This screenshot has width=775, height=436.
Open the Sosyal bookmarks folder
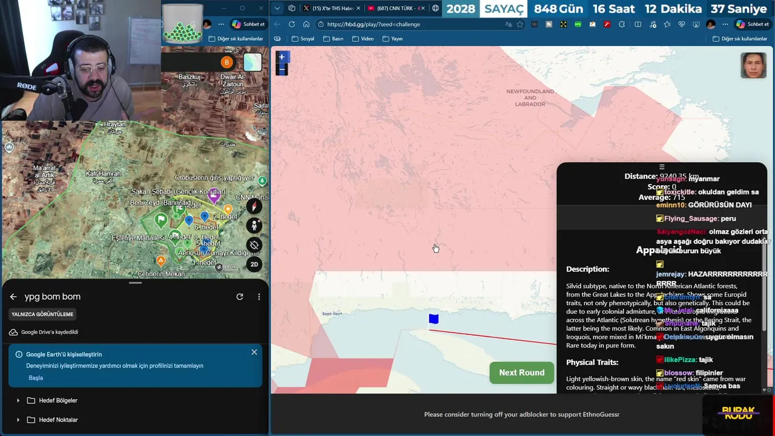pos(303,39)
